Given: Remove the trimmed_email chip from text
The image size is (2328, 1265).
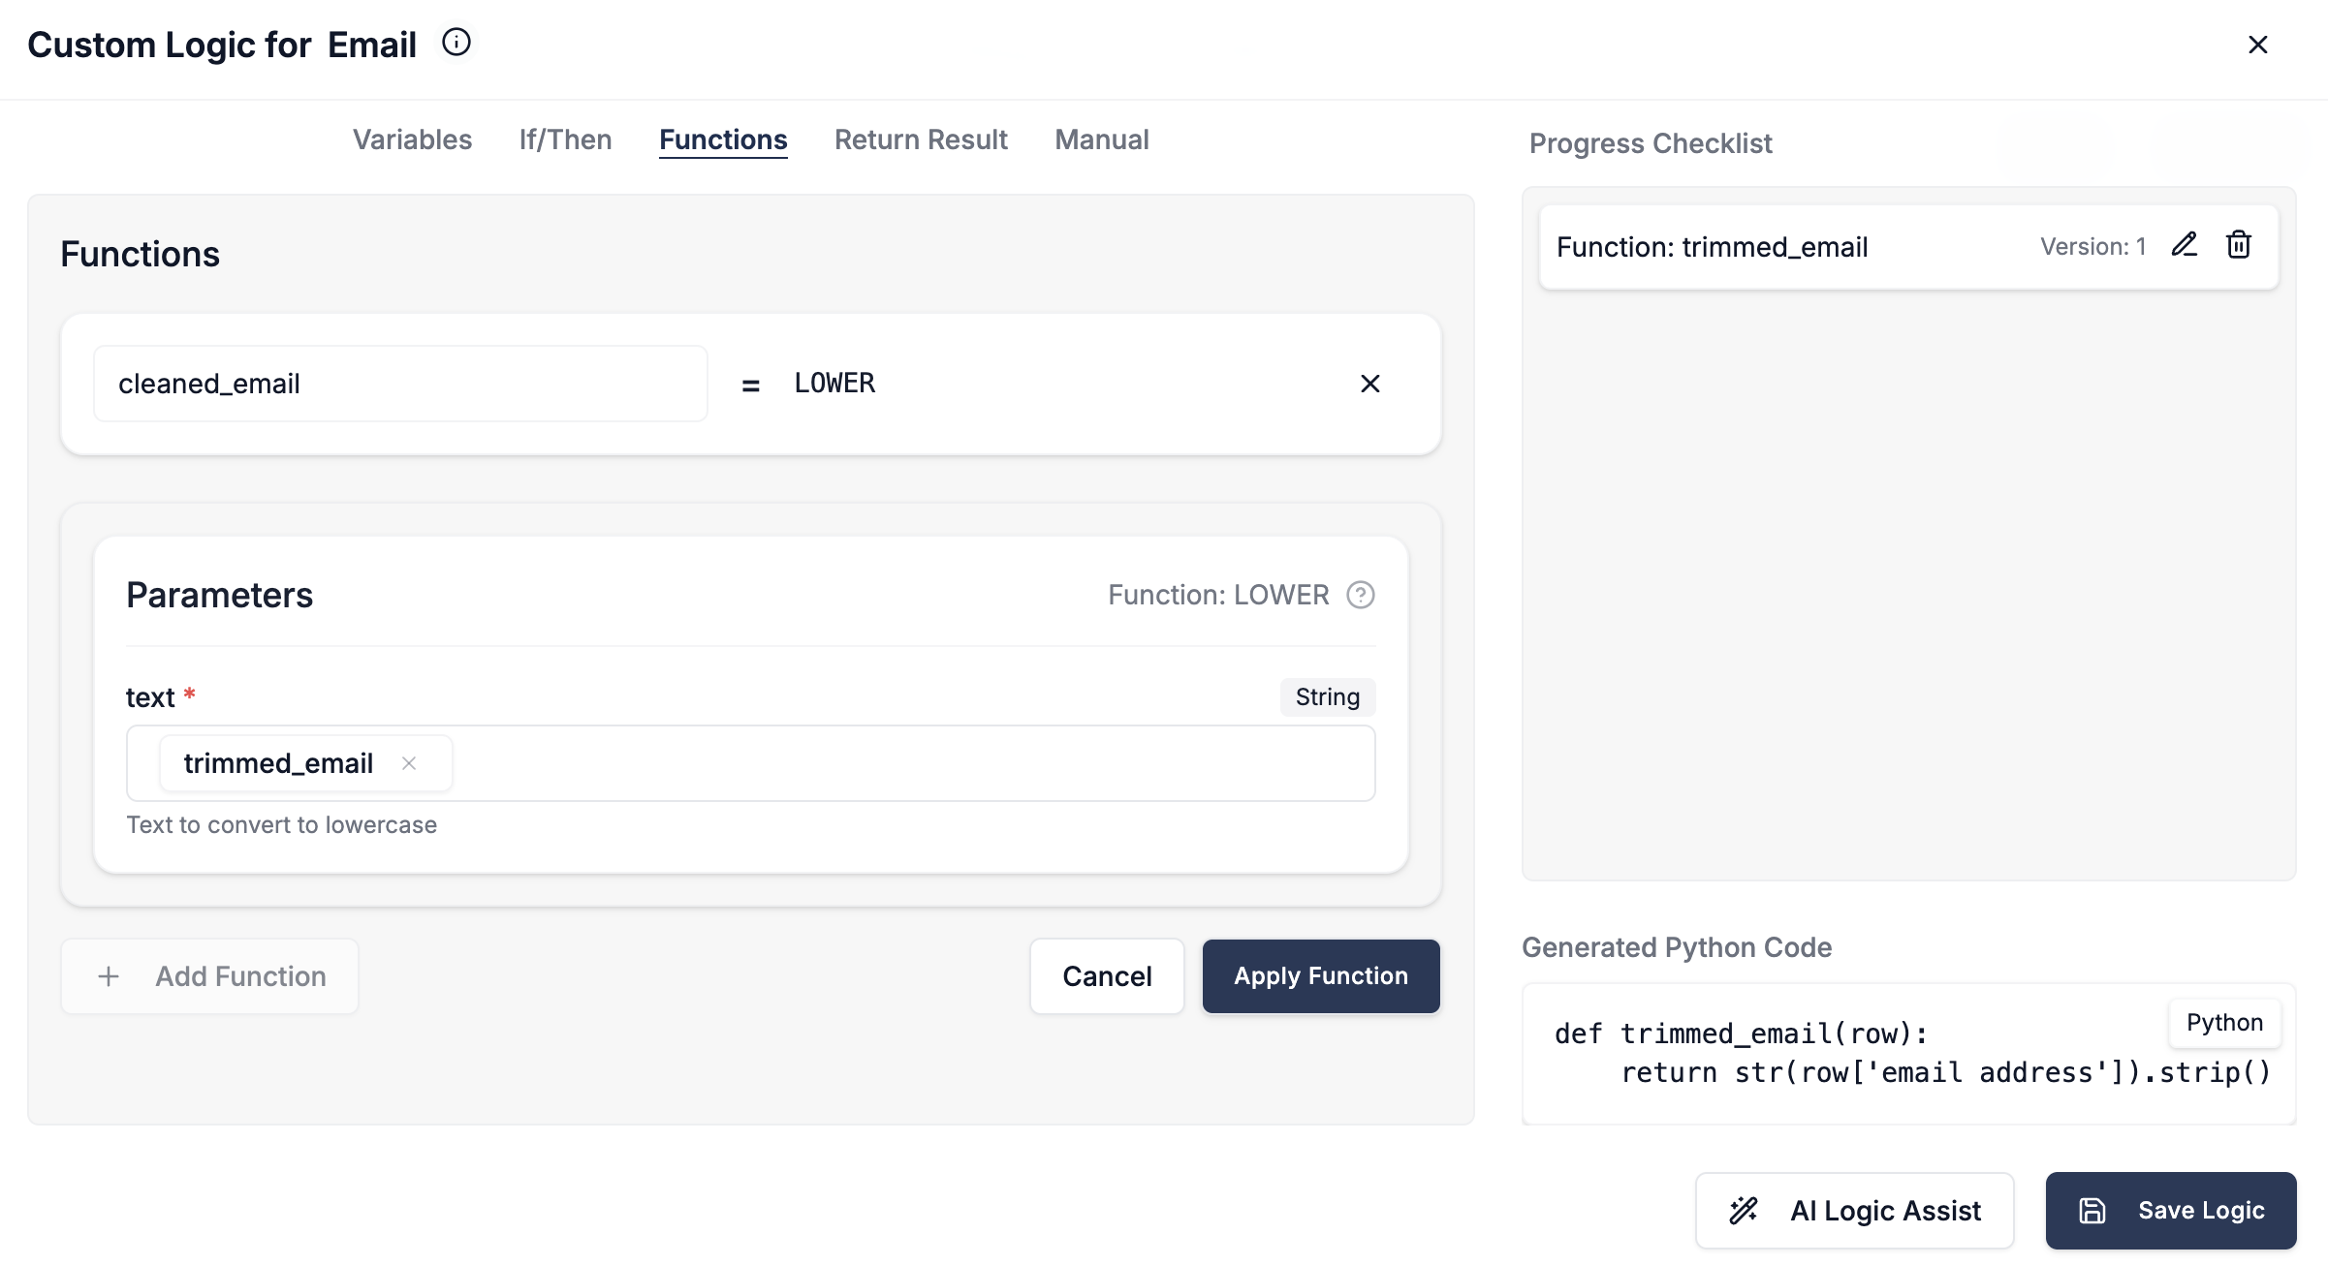Looking at the screenshot, I should (x=409, y=763).
